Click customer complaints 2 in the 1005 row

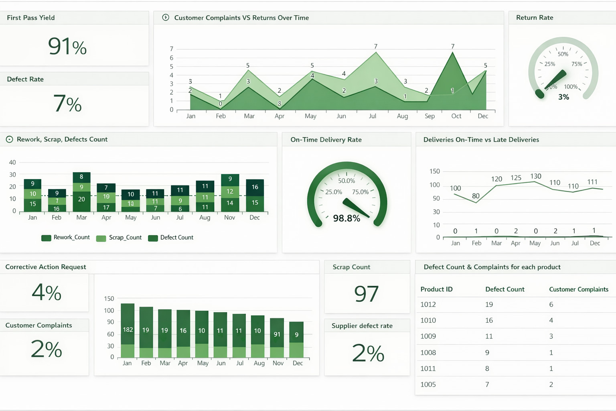point(551,385)
